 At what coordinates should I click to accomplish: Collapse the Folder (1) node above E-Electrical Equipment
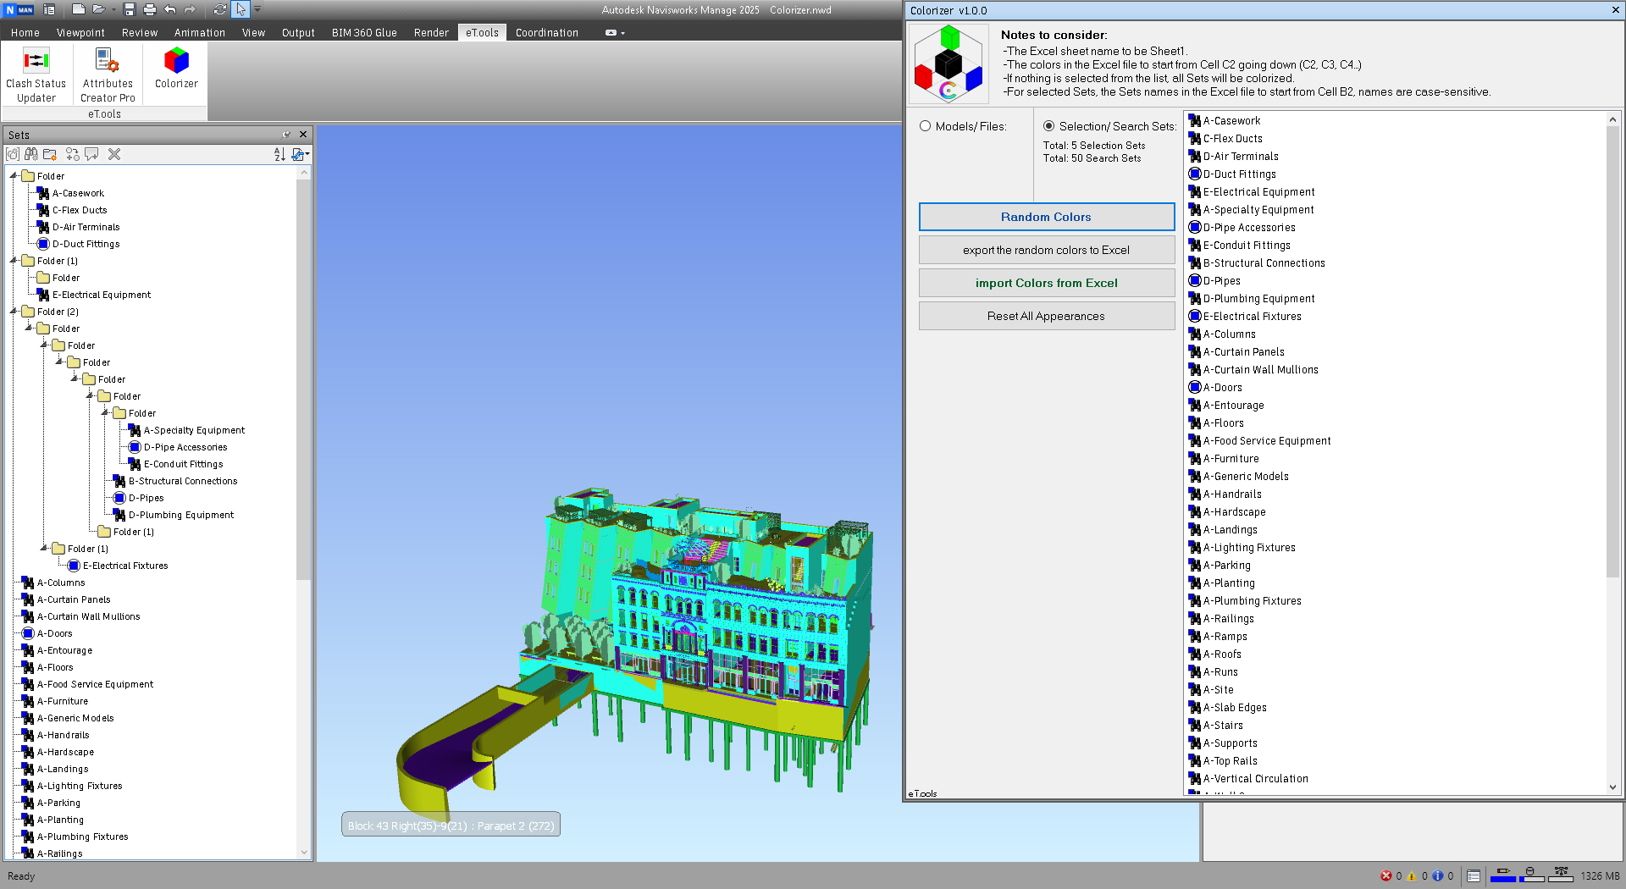(x=14, y=261)
